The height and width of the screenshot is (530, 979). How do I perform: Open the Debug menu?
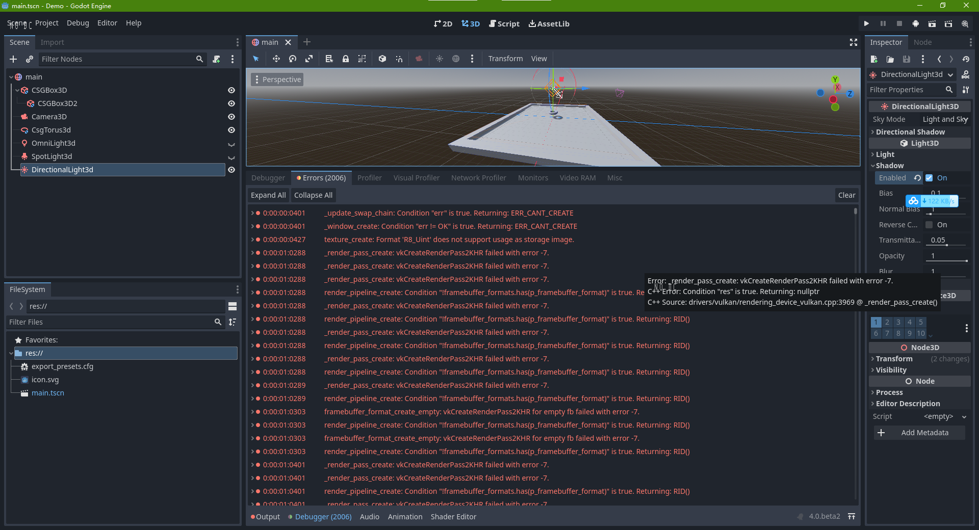pyautogui.click(x=78, y=23)
